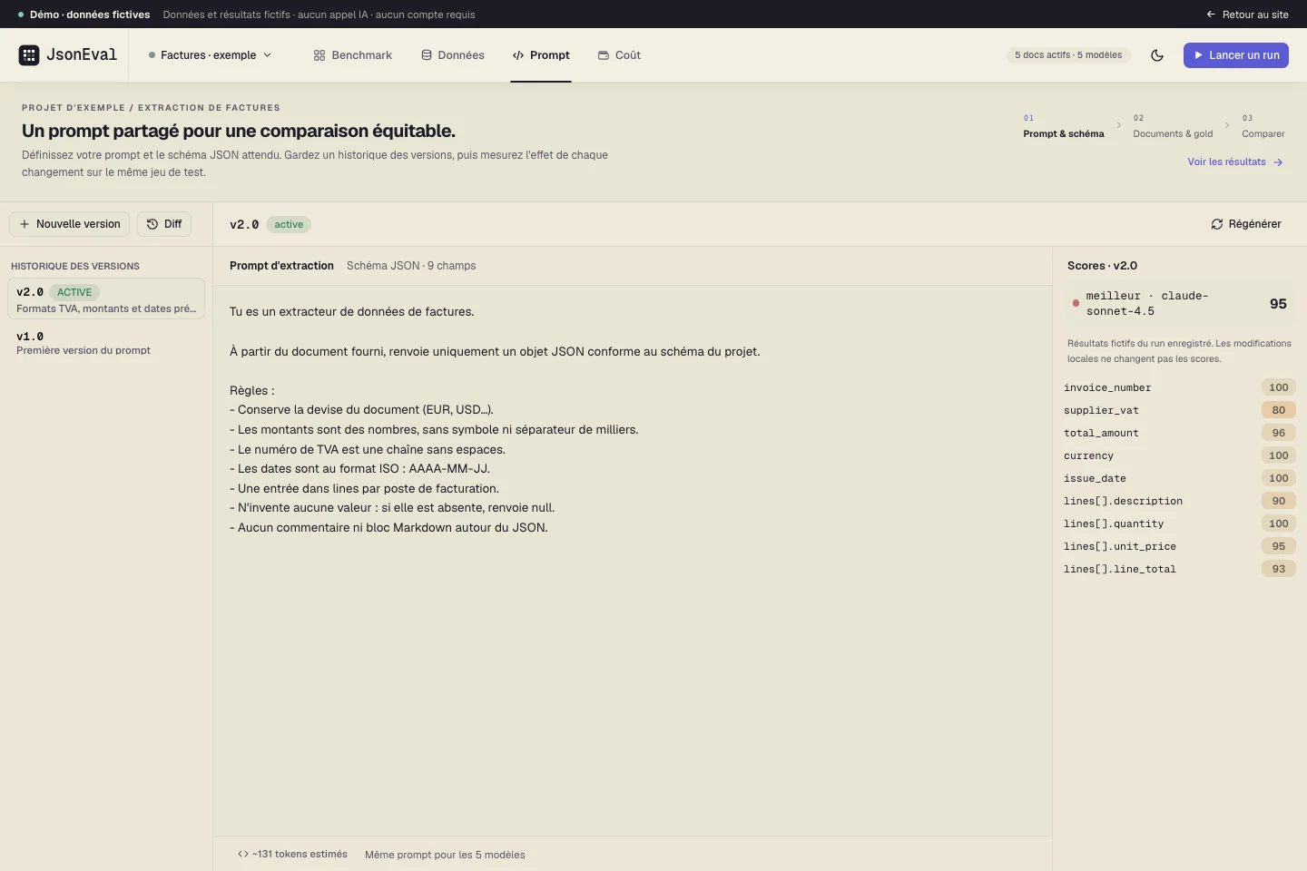The image size is (1307, 871).
Task: Click the total_amount field row
Action: (x=1180, y=433)
